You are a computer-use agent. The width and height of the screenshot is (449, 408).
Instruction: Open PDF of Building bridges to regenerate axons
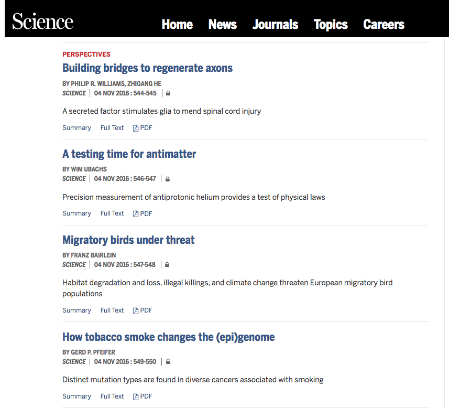point(143,128)
